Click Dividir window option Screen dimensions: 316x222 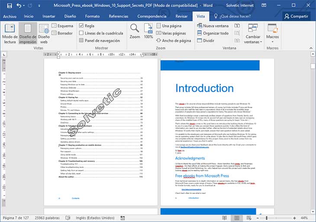(206, 41)
